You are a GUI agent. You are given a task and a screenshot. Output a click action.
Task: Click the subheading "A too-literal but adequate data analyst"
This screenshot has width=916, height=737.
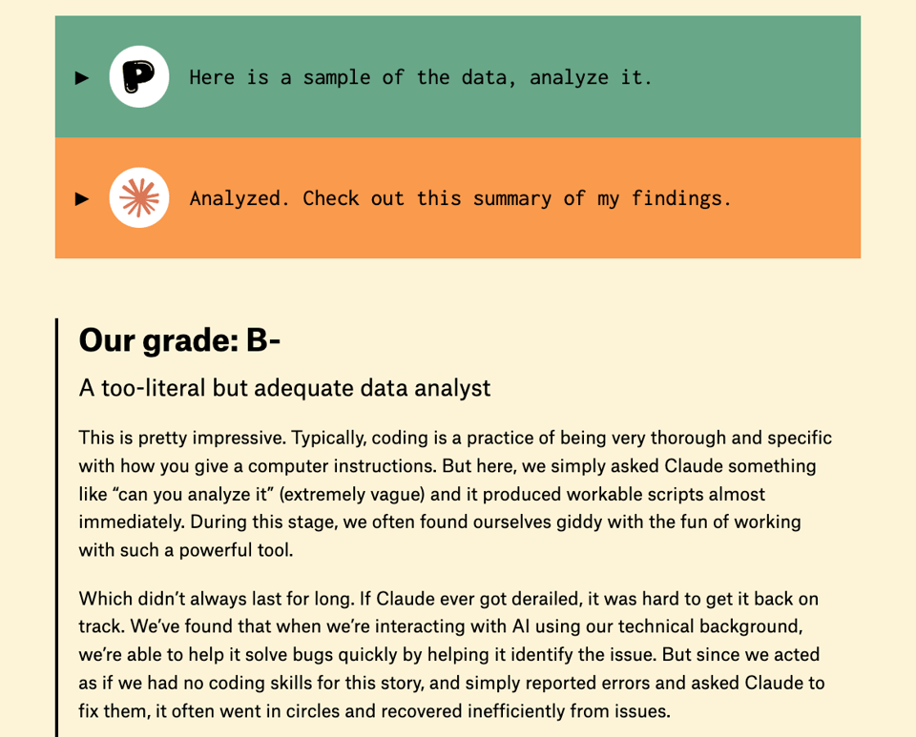point(284,387)
